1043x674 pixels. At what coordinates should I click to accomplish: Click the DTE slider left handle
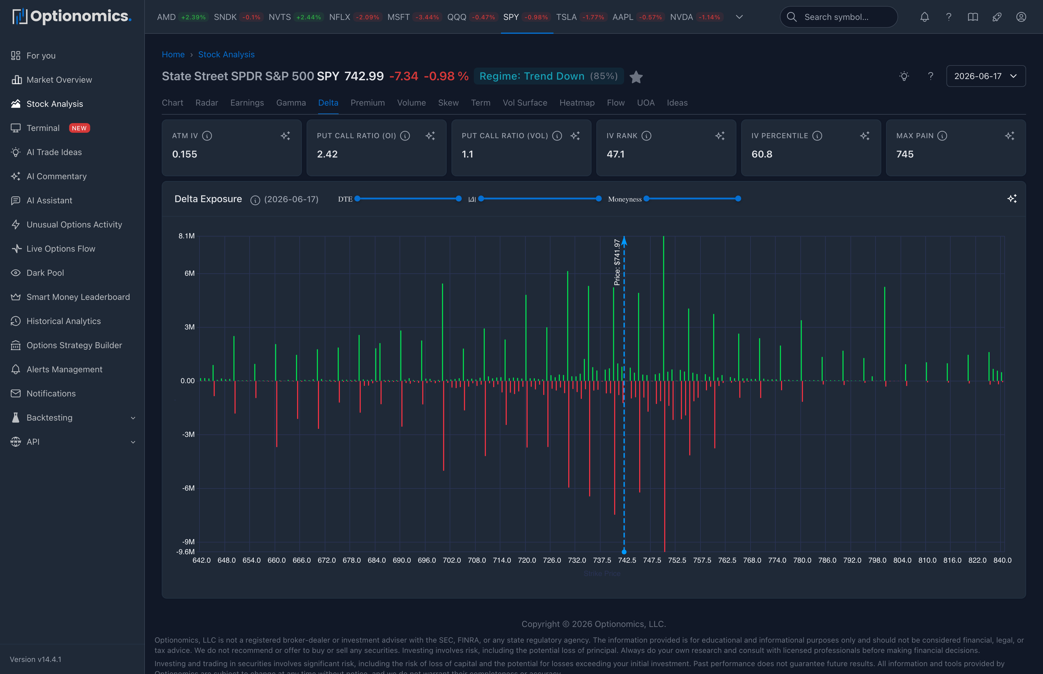[x=358, y=199]
